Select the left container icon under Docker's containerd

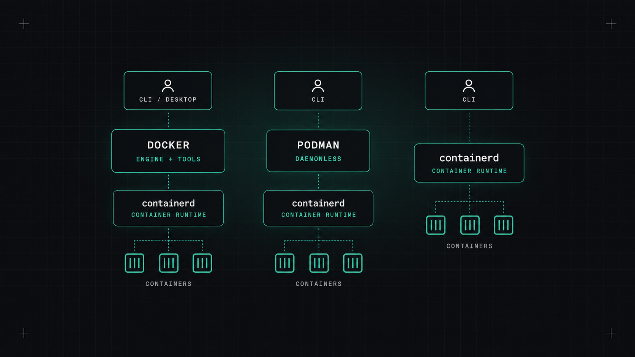pyautogui.click(x=134, y=263)
